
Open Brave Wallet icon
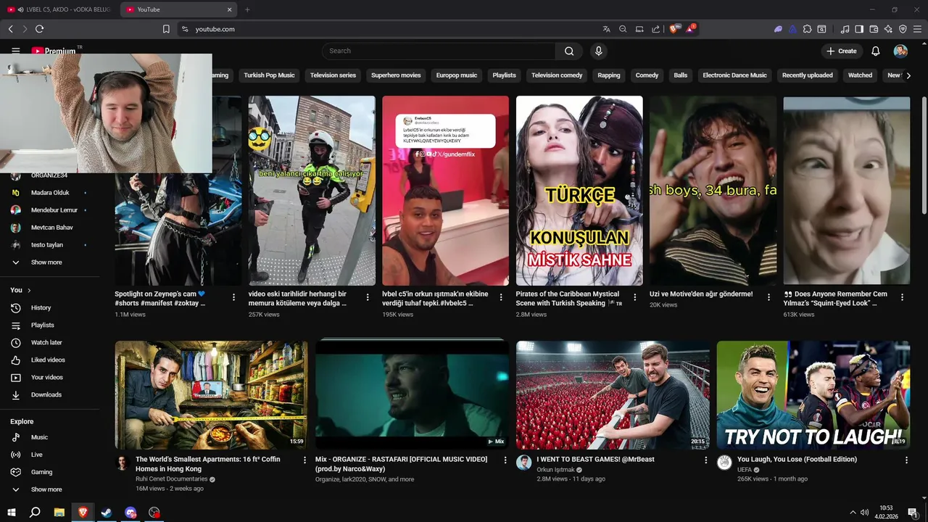(x=874, y=29)
